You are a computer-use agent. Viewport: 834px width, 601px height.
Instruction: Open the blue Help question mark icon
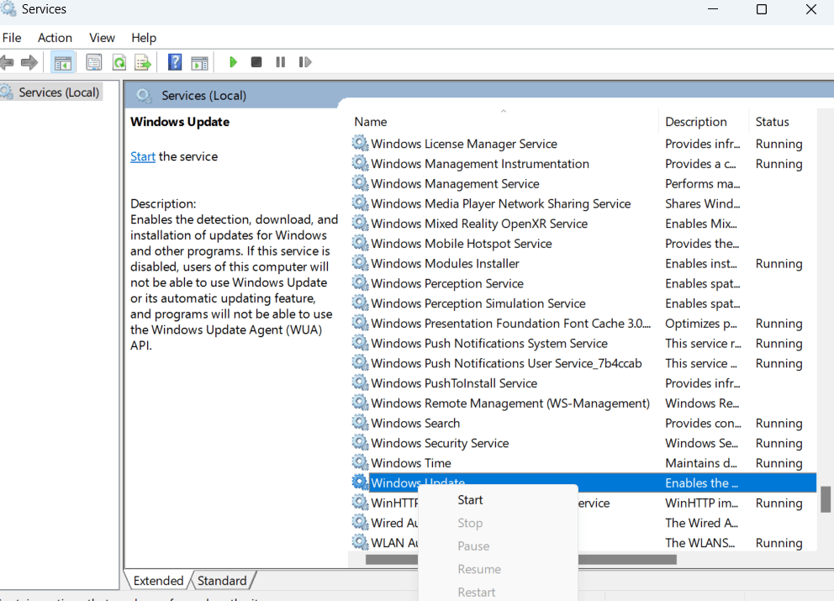tap(175, 62)
